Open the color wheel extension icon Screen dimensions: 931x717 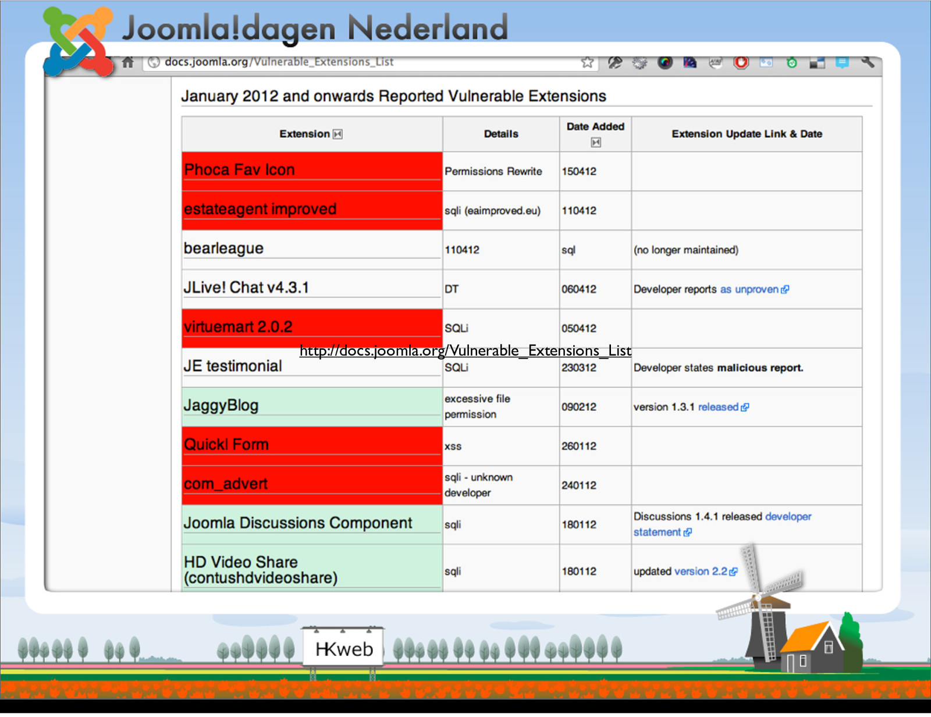click(665, 62)
